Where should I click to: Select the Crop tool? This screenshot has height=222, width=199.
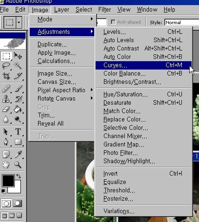(x=6, y=76)
